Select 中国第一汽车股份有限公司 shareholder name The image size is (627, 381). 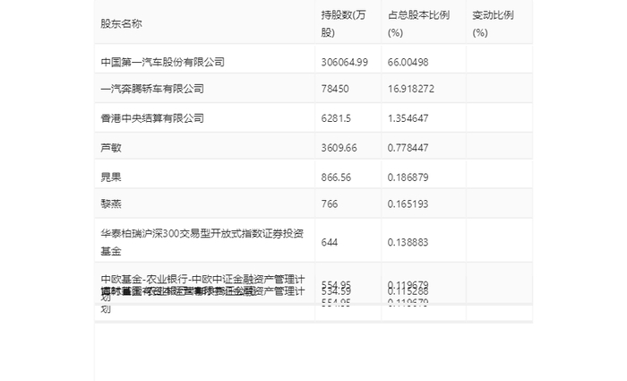(162, 62)
